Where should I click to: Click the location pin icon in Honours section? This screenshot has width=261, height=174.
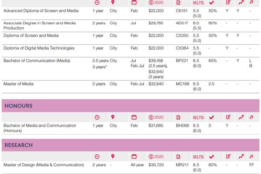(x=113, y=117)
